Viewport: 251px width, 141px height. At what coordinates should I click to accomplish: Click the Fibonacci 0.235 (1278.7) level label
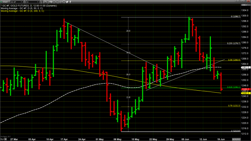point(234,43)
